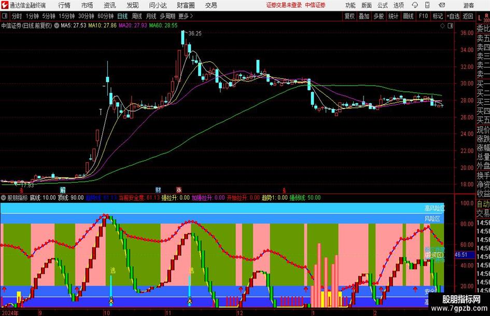Click the MA20: 27.93 value
Image resolution: width=490 pixels, height=316 pixels.
(133, 25)
